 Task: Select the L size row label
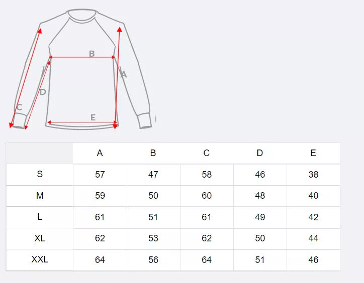[x=40, y=217]
